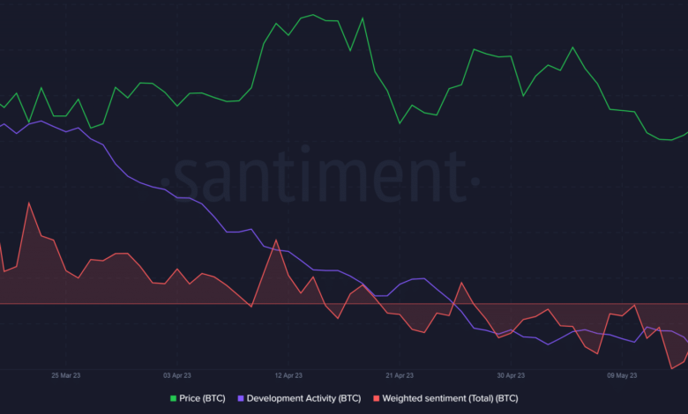The width and height of the screenshot is (688, 414).
Task: Click the purple Development Activity legend swatch
Action: click(x=240, y=399)
